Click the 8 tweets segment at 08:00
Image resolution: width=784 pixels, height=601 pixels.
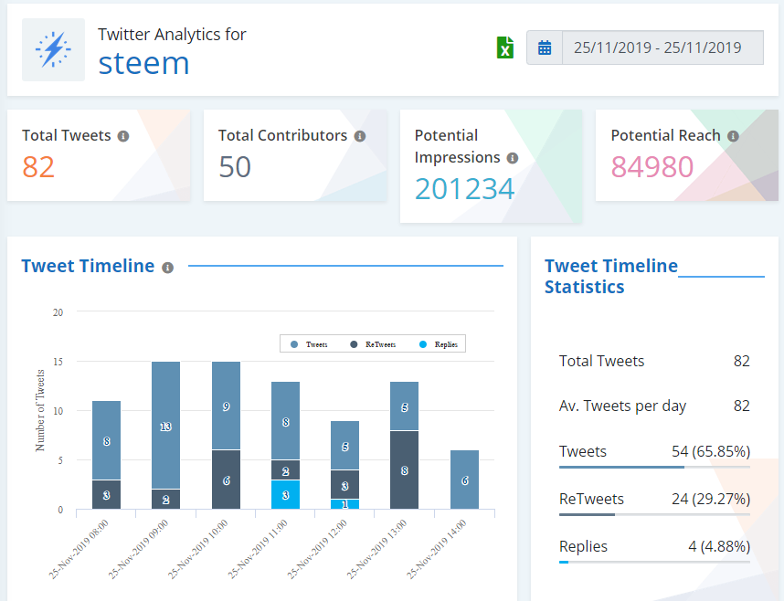[x=107, y=440]
